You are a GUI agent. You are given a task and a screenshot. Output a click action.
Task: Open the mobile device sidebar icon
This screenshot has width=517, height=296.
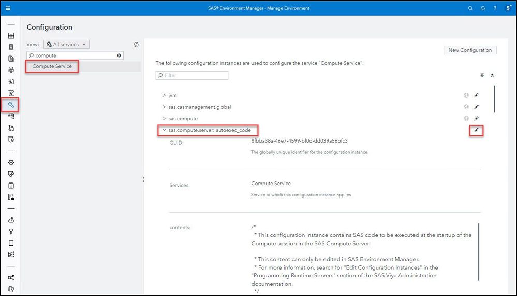(x=11, y=243)
